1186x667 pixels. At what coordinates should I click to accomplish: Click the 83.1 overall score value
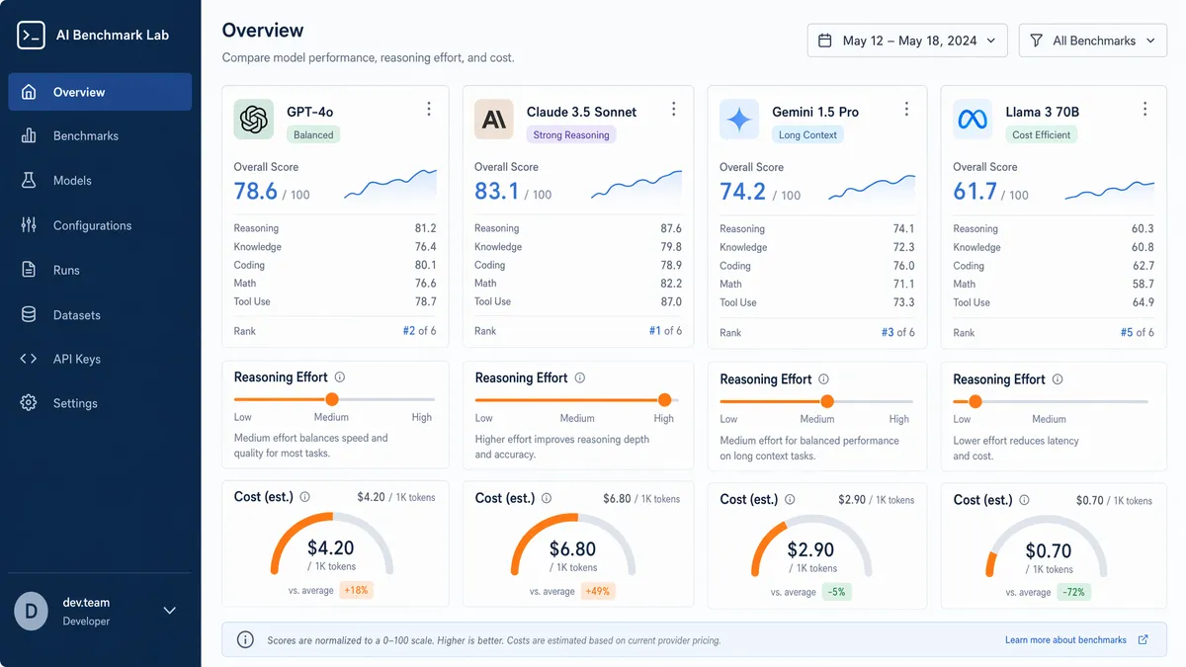point(497,191)
